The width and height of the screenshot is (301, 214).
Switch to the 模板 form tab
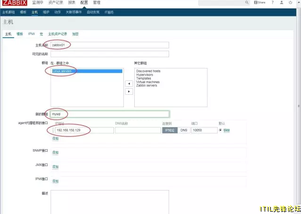pos(20,34)
